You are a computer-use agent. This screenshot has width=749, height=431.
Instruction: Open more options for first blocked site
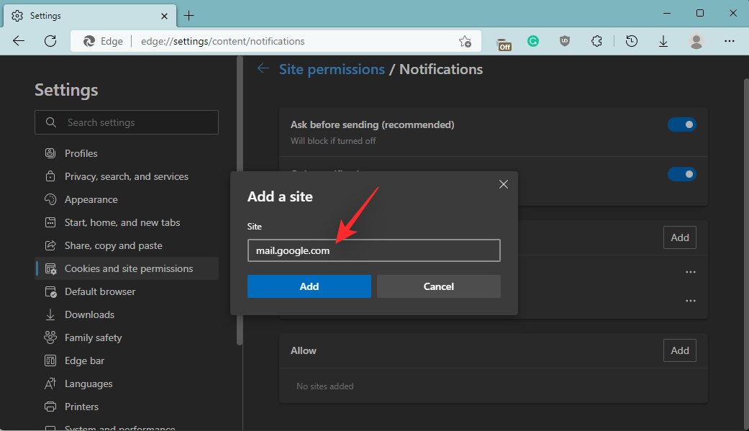coord(691,272)
